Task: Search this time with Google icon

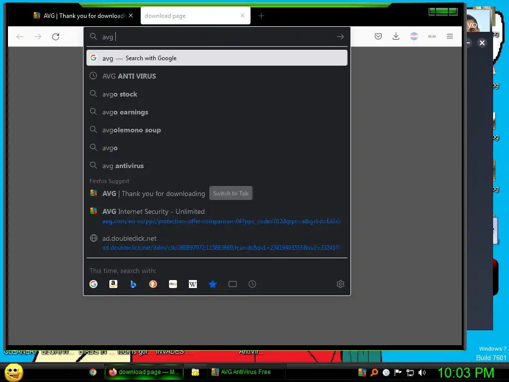Action: coord(93,284)
